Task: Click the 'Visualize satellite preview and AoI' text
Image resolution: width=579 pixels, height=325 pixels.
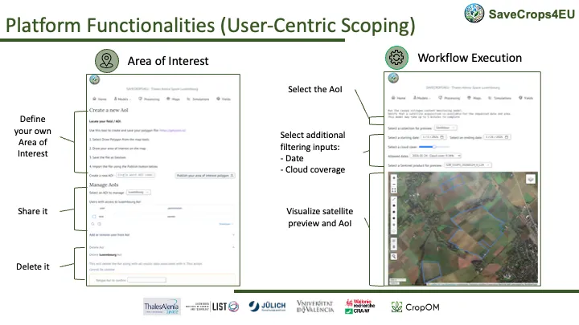Action: click(x=320, y=217)
